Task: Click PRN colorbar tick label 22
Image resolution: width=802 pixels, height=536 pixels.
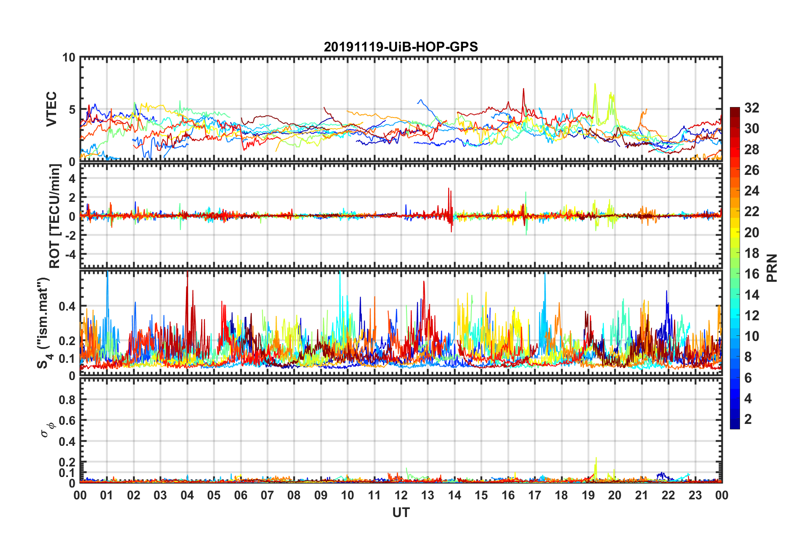Action: pyautogui.click(x=751, y=211)
